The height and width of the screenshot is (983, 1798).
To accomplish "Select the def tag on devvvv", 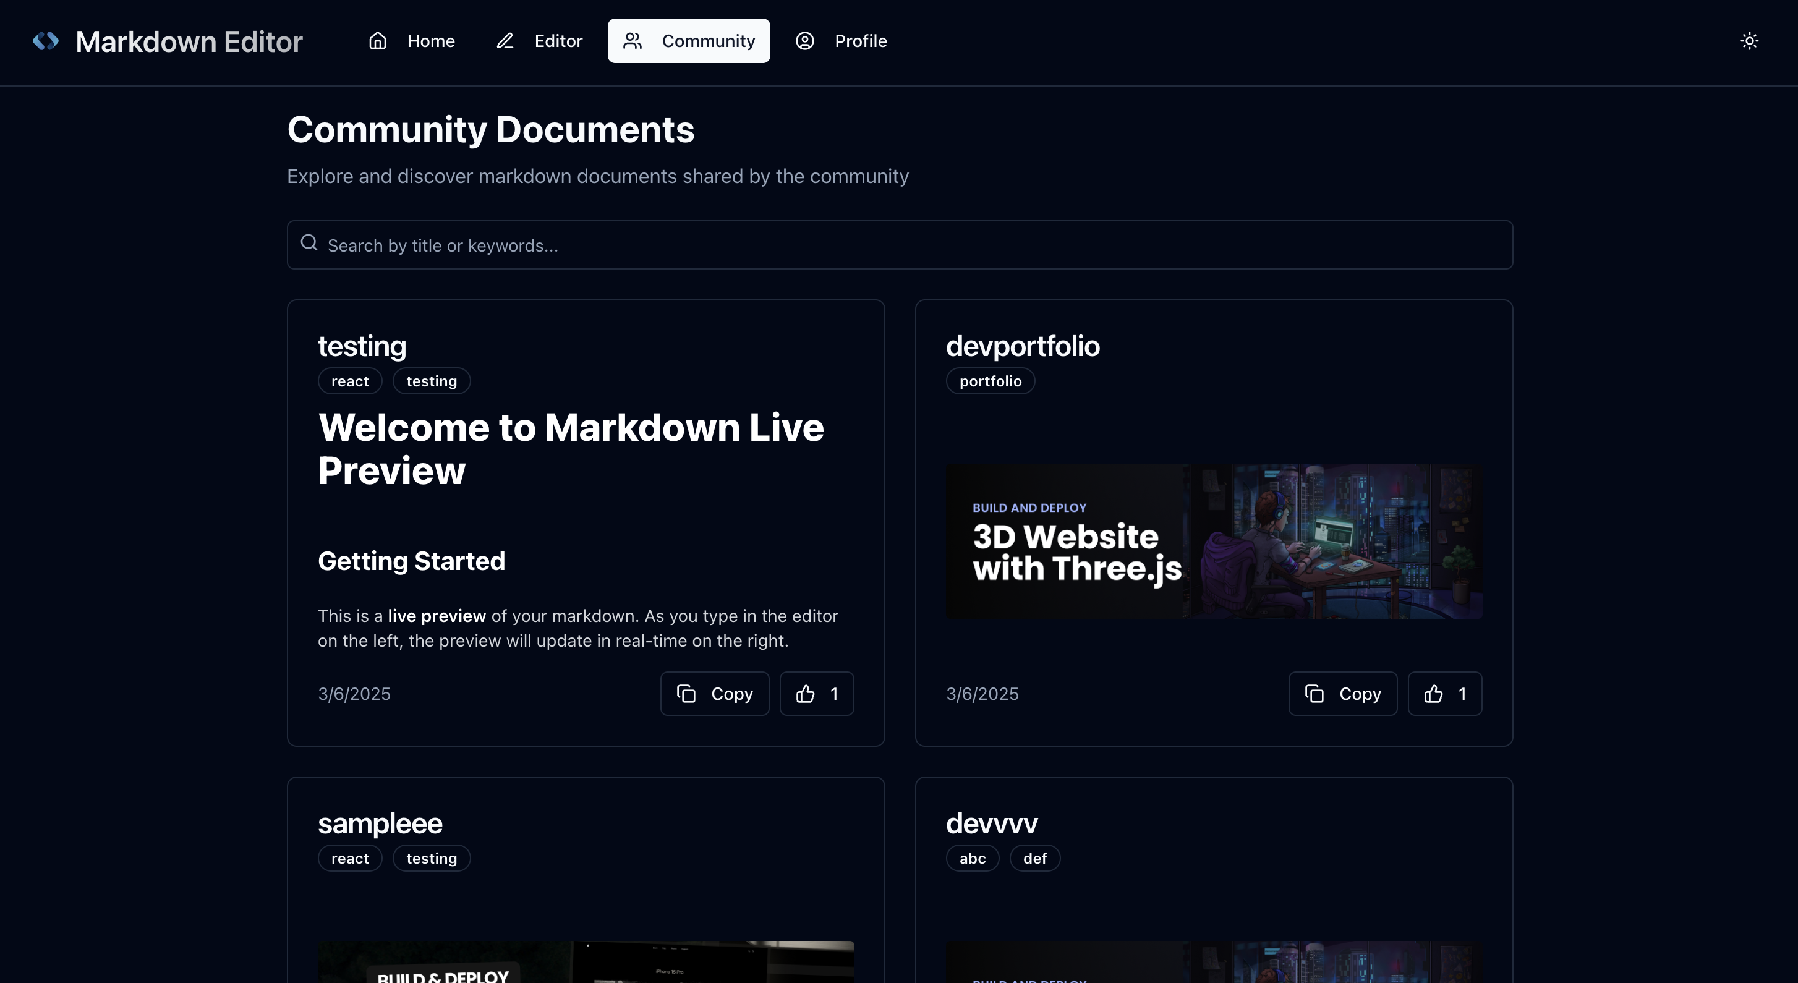I will (1034, 859).
